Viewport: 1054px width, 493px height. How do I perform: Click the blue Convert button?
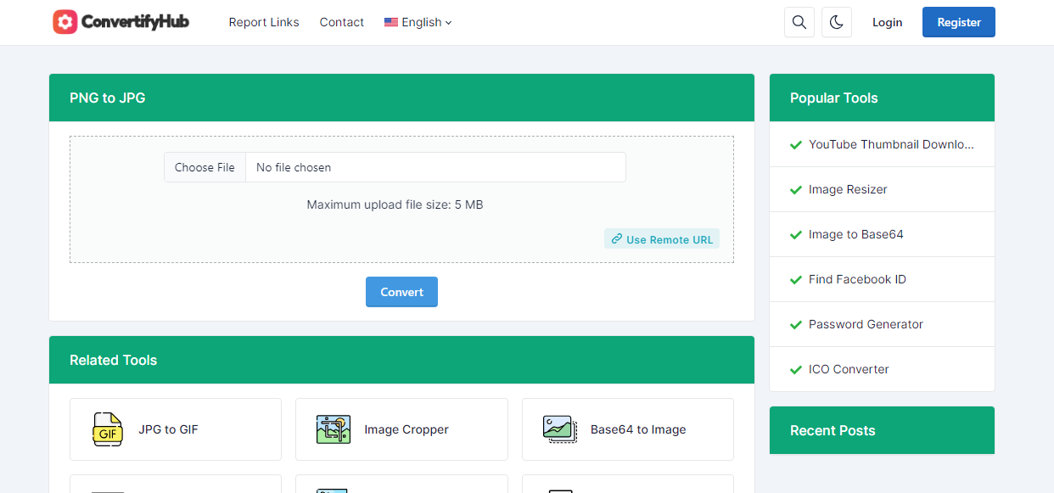click(x=401, y=292)
